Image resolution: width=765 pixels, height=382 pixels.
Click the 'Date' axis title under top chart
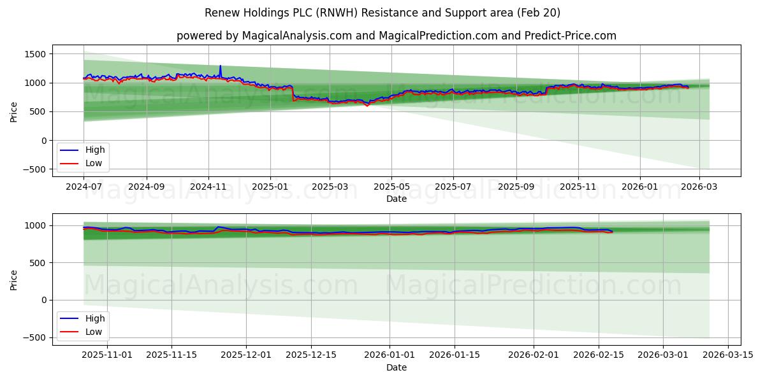(397, 199)
